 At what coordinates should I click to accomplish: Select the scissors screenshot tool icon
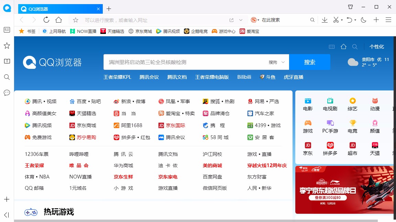tap(336, 20)
